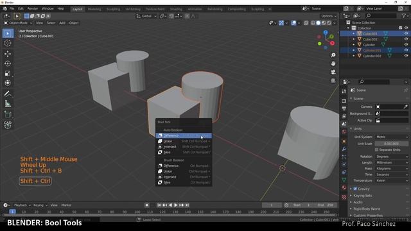Toggle the X-ray viewport button
The height and width of the screenshot is (231, 411).
tap(306, 23)
